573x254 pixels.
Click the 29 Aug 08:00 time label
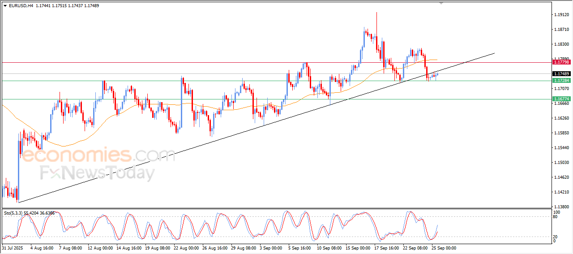click(244, 248)
